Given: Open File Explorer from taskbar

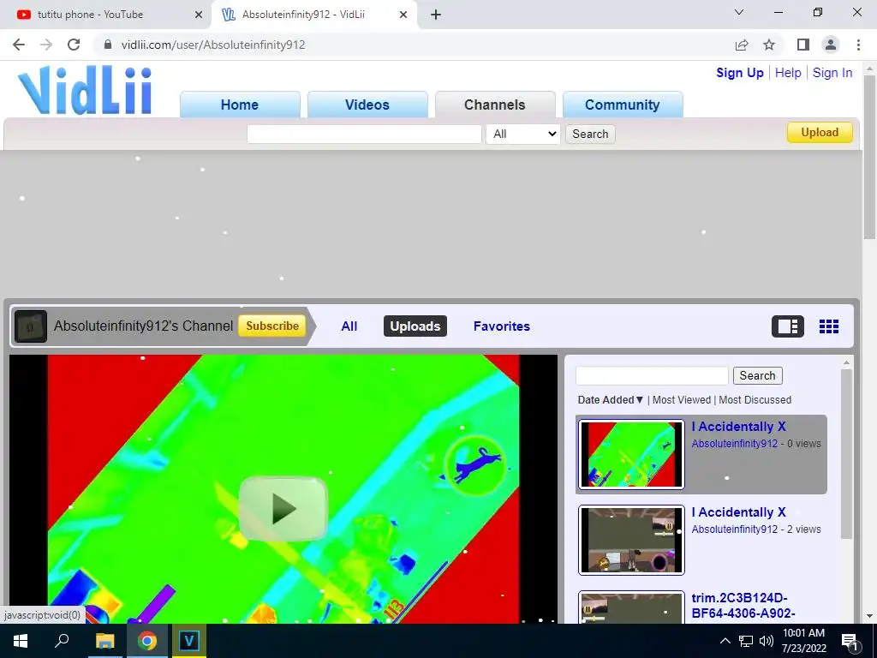Looking at the screenshot, I should click(x=104, y=641).
